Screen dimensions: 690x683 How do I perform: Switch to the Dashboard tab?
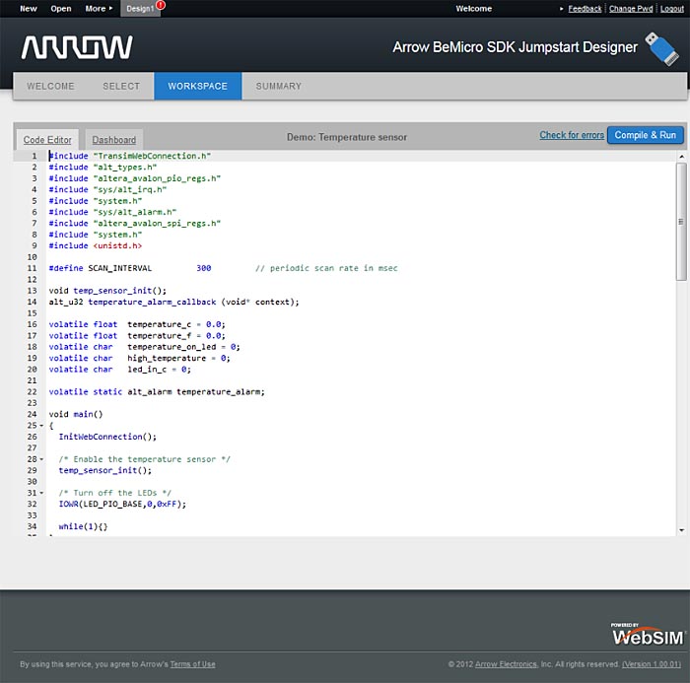click(x=114, y=140)
